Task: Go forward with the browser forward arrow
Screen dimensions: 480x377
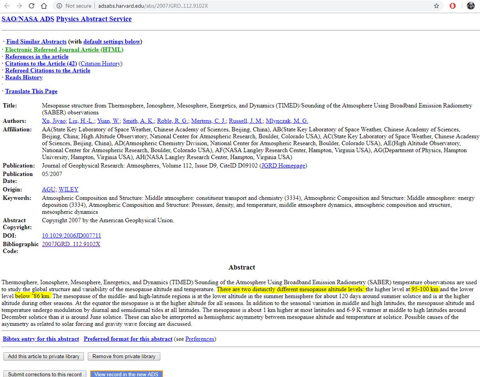Action: 19,6
